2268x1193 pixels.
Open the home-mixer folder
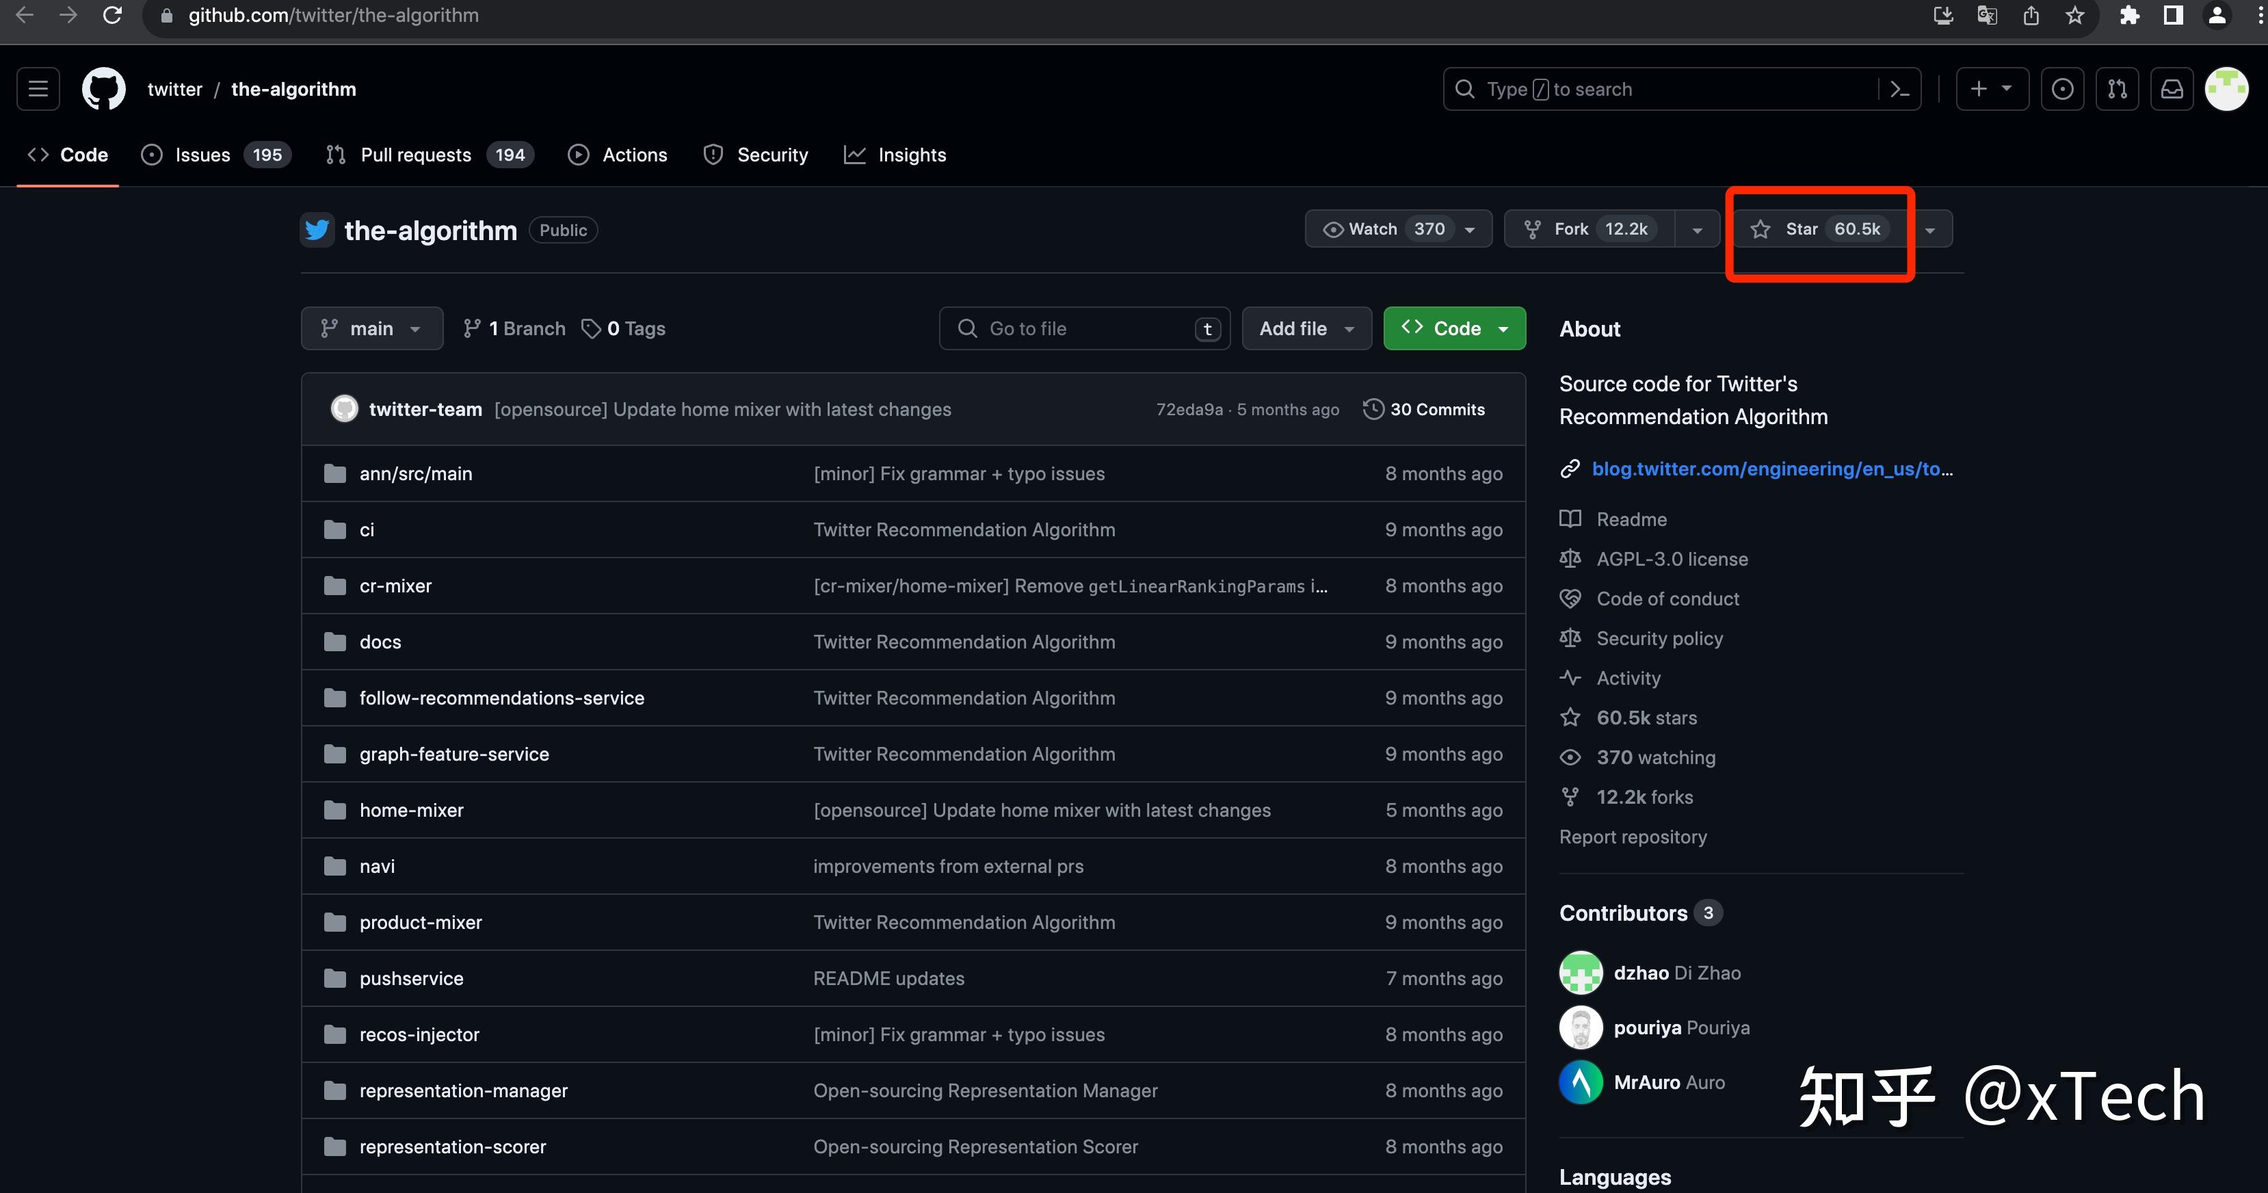(411, 810)
